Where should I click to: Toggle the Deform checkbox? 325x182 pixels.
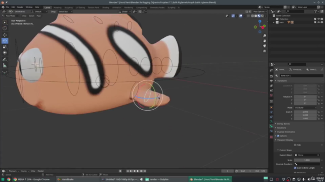click(x=278, y=136)
